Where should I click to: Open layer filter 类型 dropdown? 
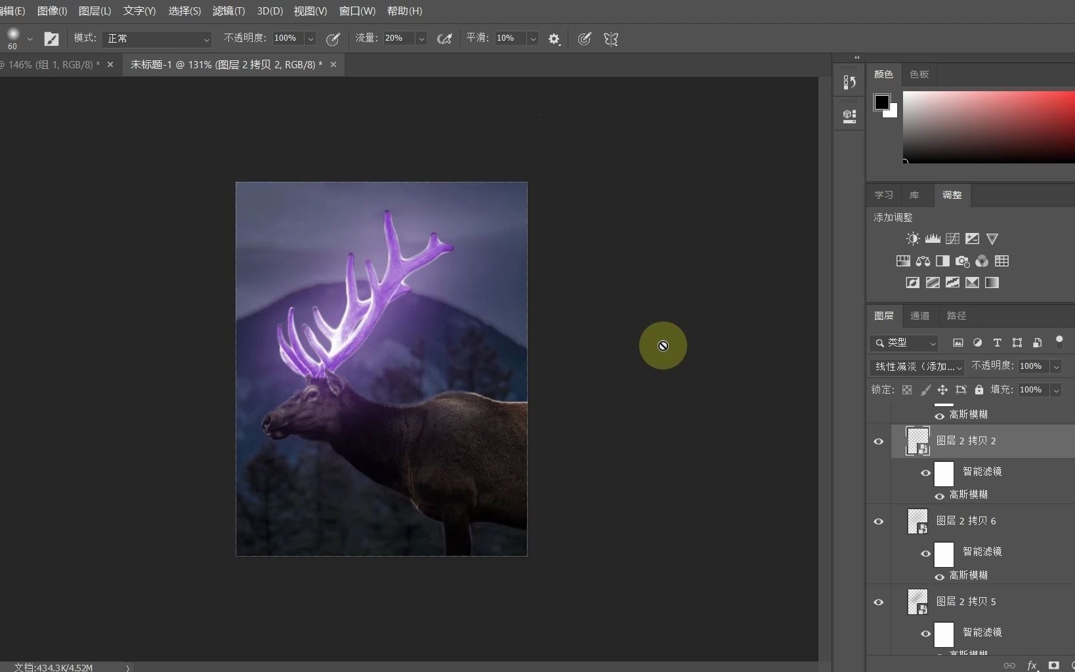tap(904, 343)
